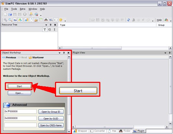
Task: Click the Open package folder icon
Action: point(10,14)
